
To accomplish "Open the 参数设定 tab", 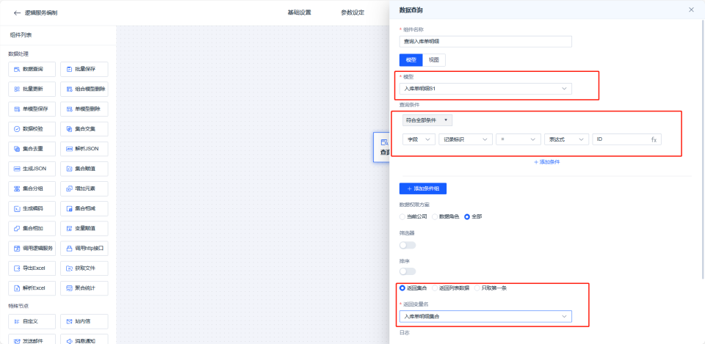I will (352, 12).
